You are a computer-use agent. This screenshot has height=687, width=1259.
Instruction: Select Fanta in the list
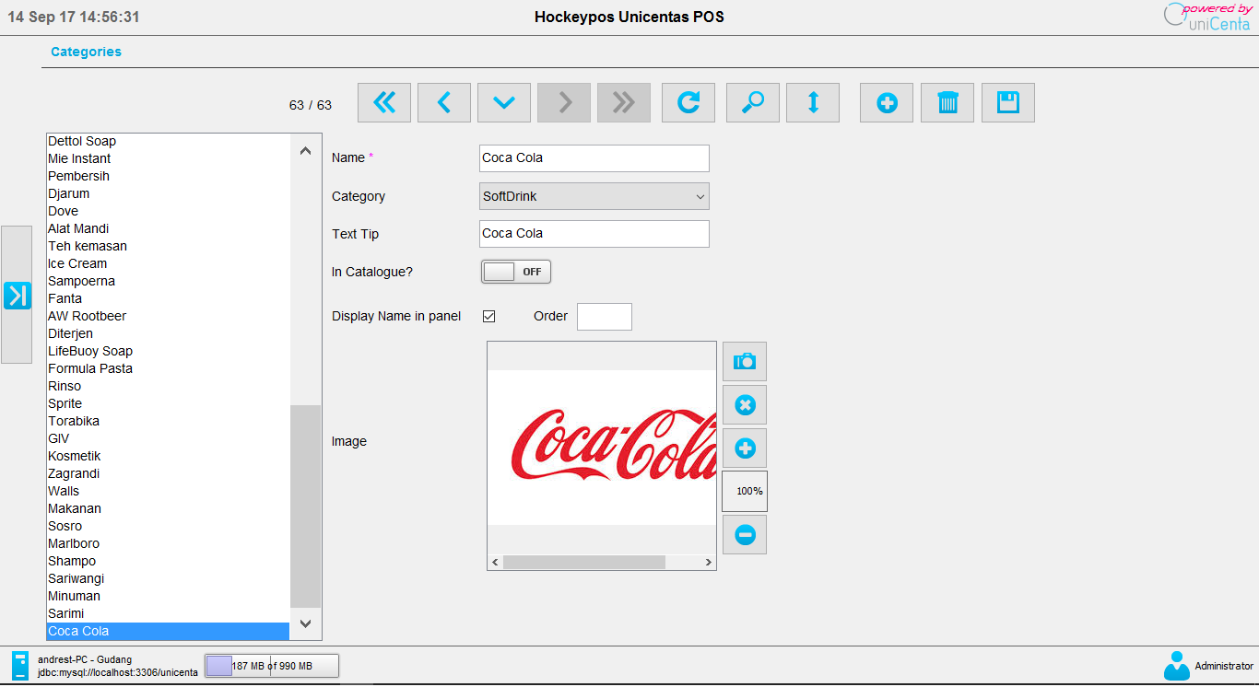click(x=169, y=298)
